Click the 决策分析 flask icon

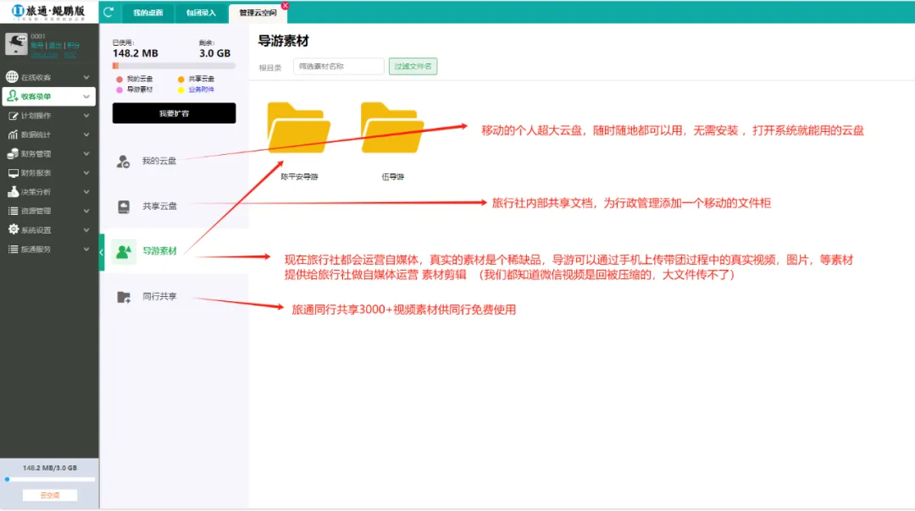point(13,191)
